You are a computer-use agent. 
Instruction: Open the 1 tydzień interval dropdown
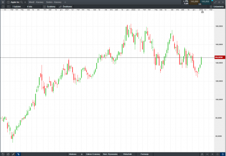pyautogui.click(x=19, y=6)
